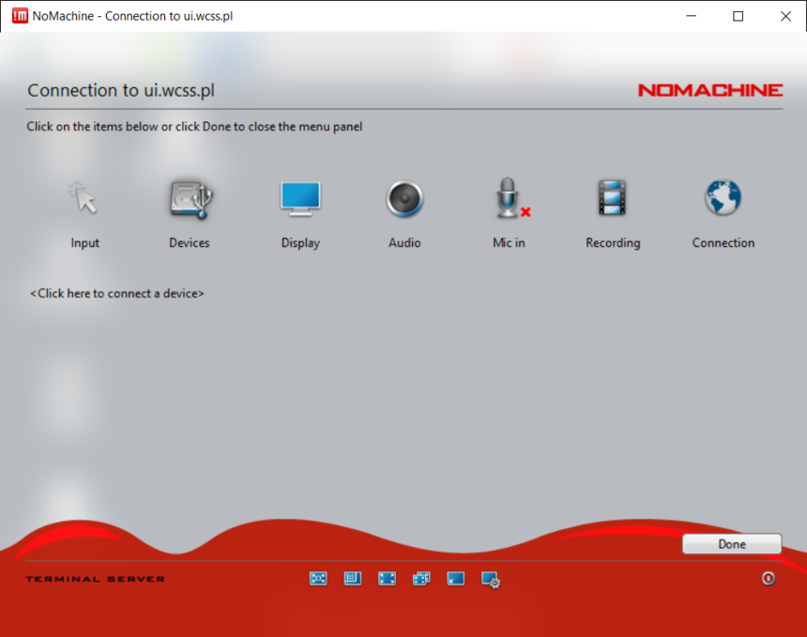Screen dimensions: 807x637
Task: Click the Mic in microphone icon
Action: point(509,199)
